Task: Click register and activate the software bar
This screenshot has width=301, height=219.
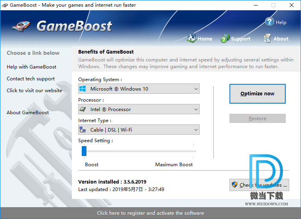Action: point(150,213)
